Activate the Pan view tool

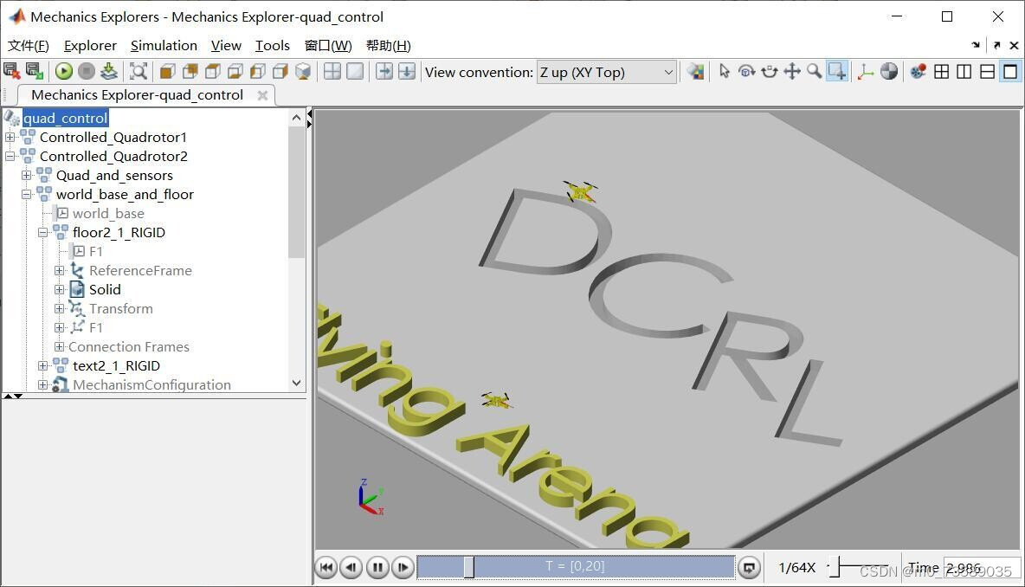coord(792,71)
